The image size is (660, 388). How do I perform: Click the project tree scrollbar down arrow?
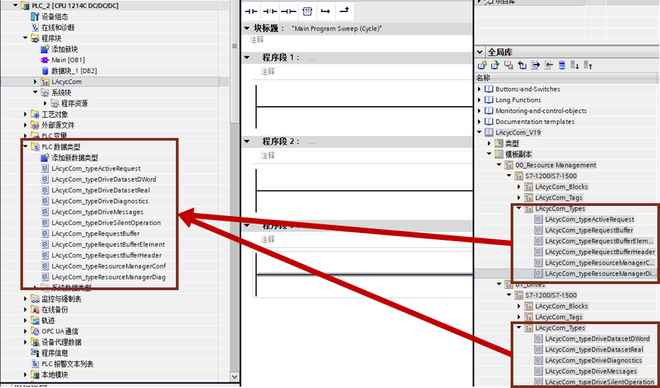(x=235, y=376)
